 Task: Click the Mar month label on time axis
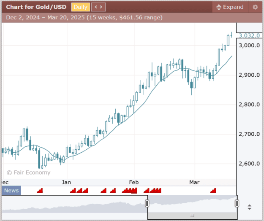click(x=194, y=182)
